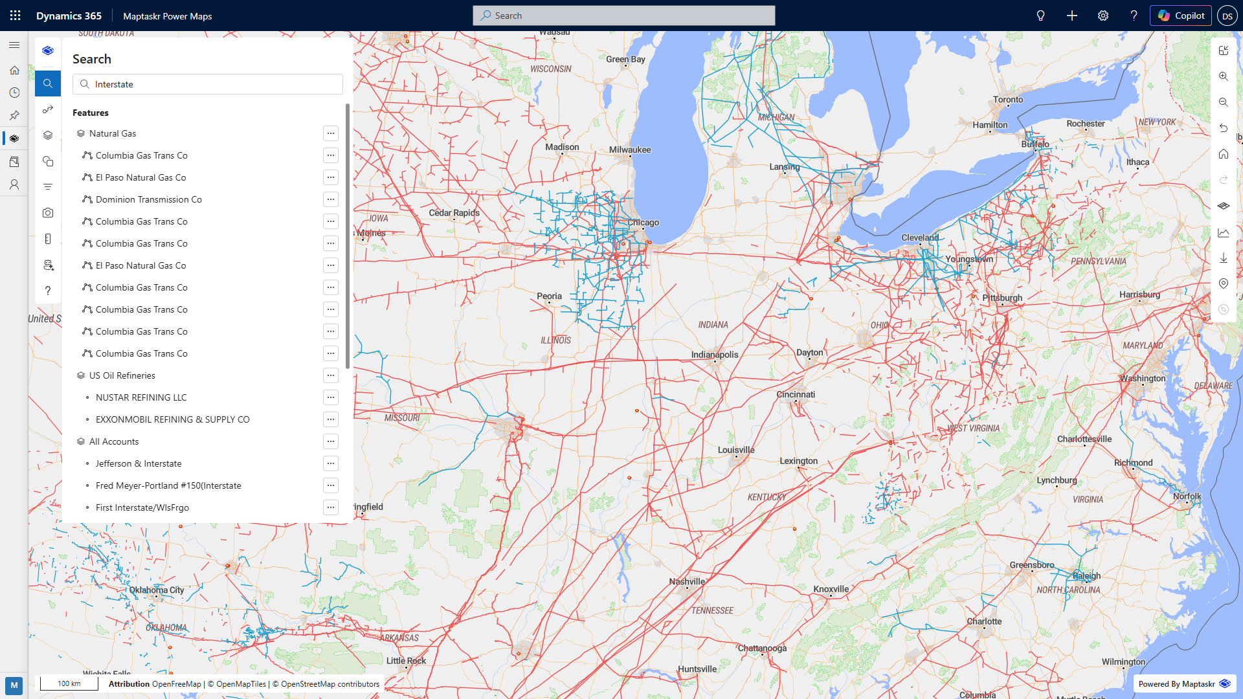Open the OpenFreeMap attribution link
This screenshot has width=1243, height=699.
177,684
